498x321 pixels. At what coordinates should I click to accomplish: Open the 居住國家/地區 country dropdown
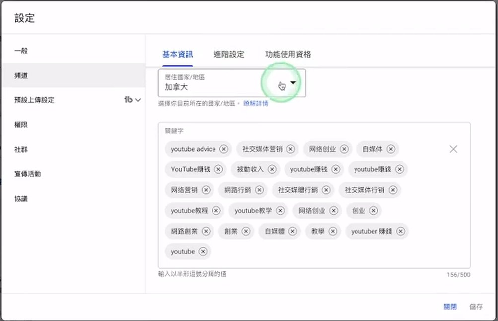(232, 83)
